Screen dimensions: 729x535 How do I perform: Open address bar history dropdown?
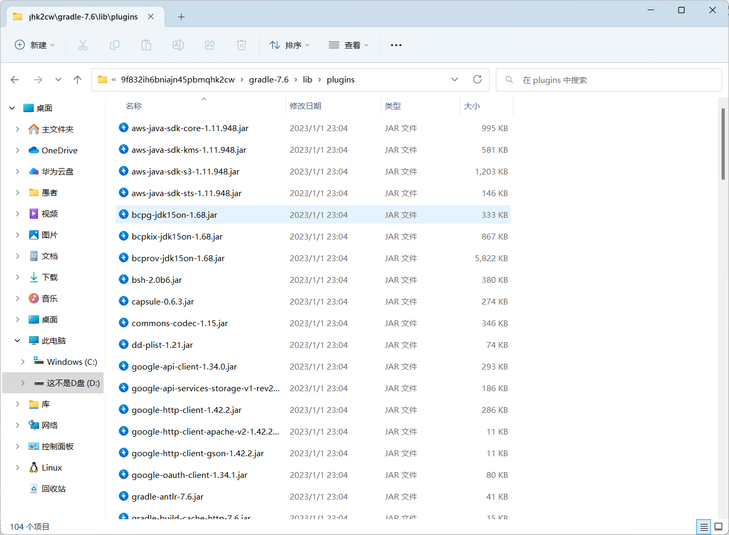point(455,79)
